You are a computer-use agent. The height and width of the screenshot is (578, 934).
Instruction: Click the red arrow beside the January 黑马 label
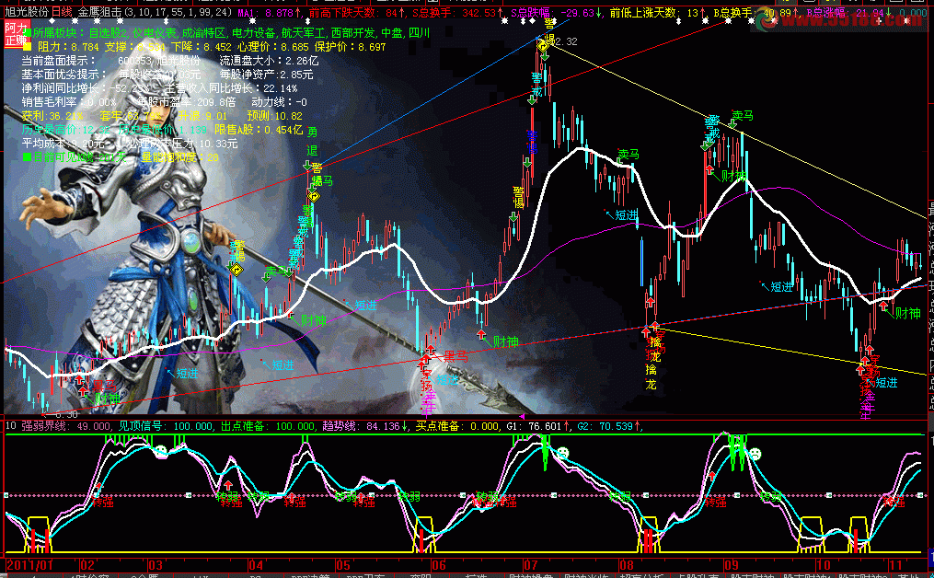click(x=79, y=379)
